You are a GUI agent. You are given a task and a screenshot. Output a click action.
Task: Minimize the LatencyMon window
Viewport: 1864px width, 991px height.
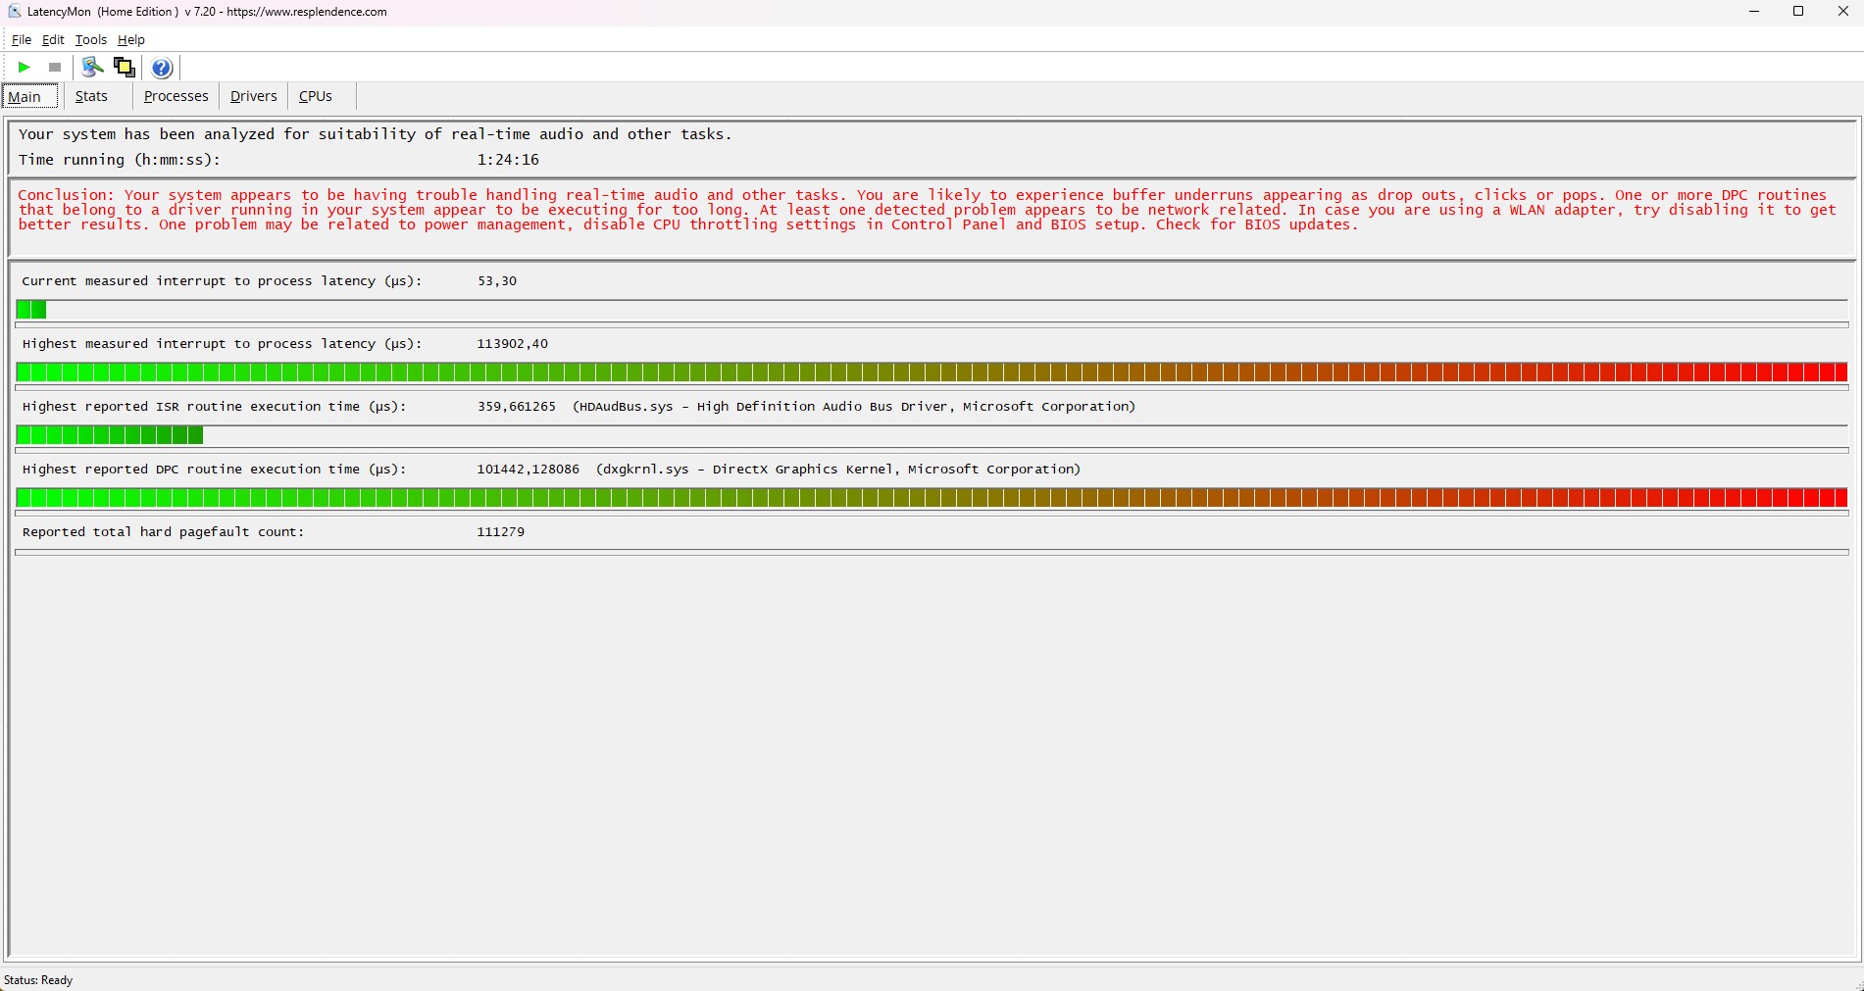click(1754, 12)
